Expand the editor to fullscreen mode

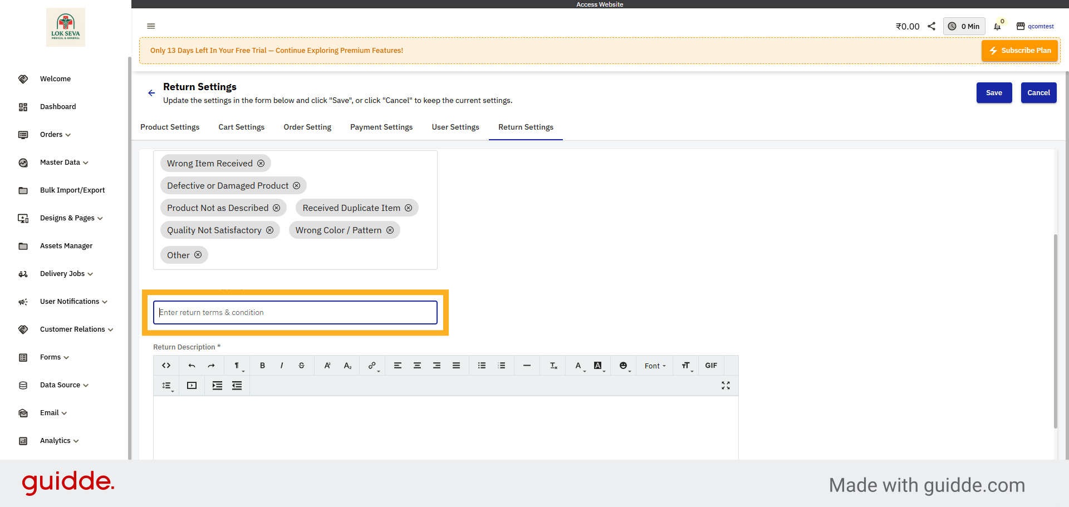point(725,385)
